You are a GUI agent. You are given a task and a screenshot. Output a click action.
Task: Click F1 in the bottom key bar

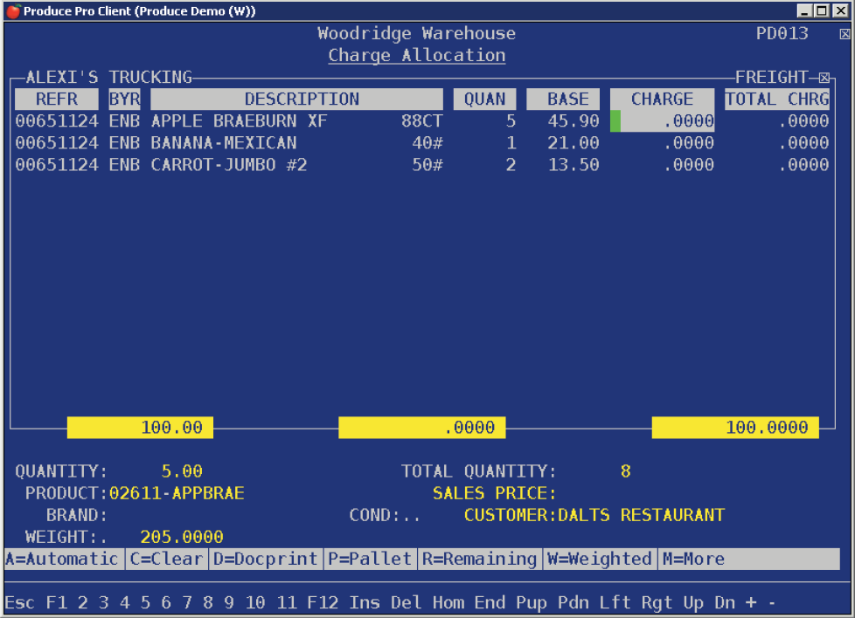point(57,603)
